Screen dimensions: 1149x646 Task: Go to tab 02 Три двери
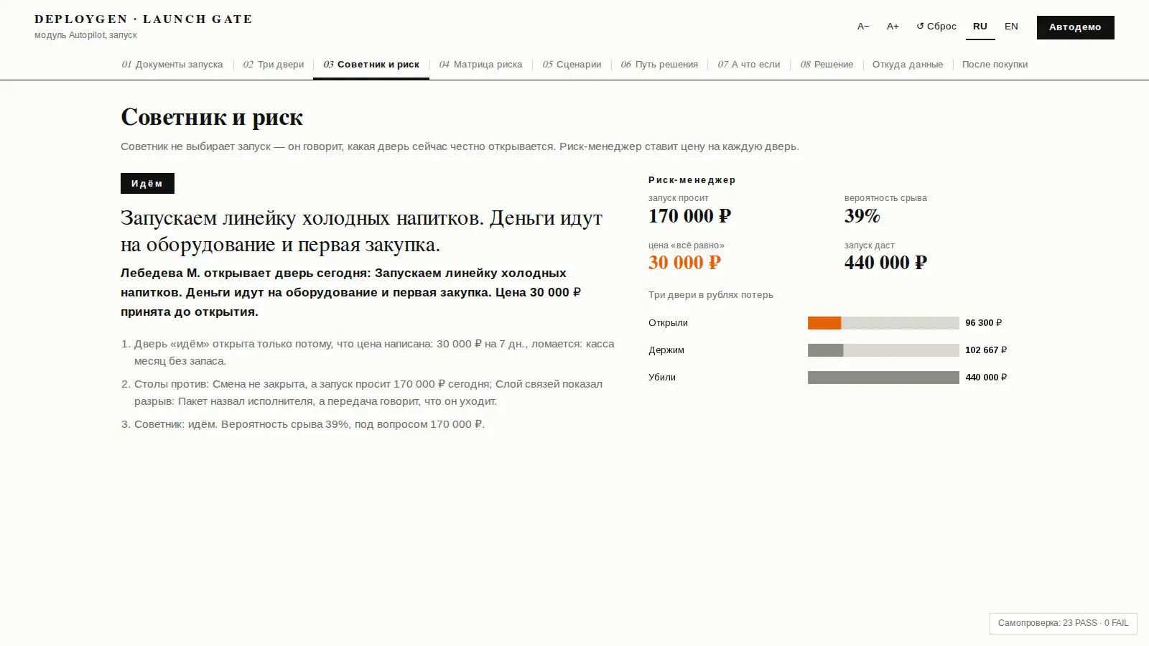[x=274, y=65]
